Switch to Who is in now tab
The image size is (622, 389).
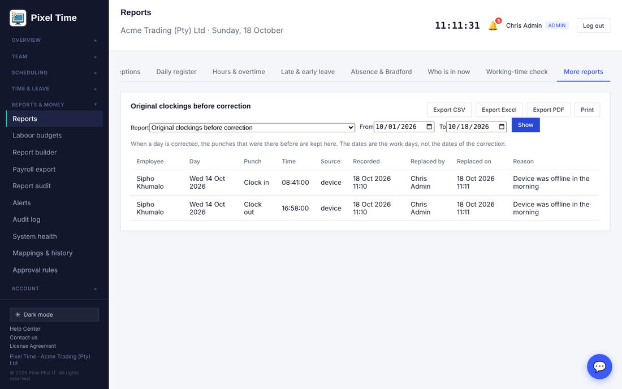(448, 72)
